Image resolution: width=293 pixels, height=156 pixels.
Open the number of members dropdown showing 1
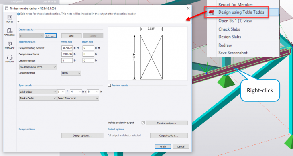point(61,92)
